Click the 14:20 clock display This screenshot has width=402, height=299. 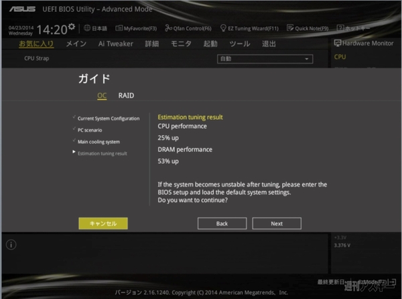[52, 29]
